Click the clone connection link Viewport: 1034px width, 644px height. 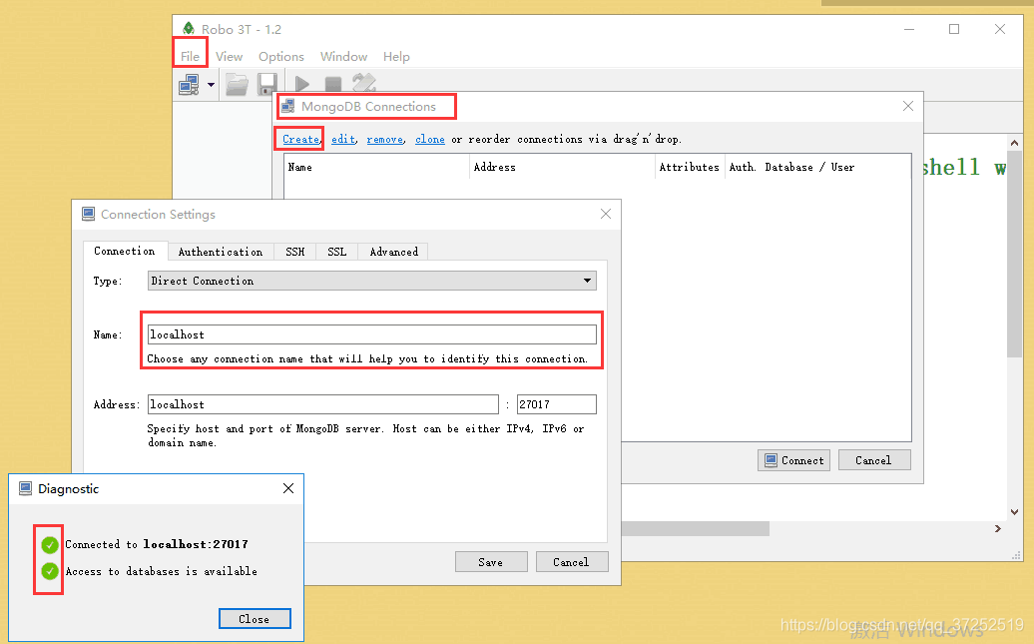click(x=430, y=139)
